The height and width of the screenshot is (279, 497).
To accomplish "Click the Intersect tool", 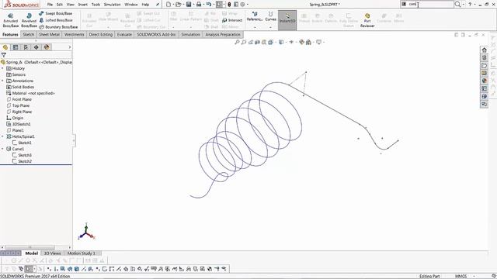I will click(x=232, y=20).
